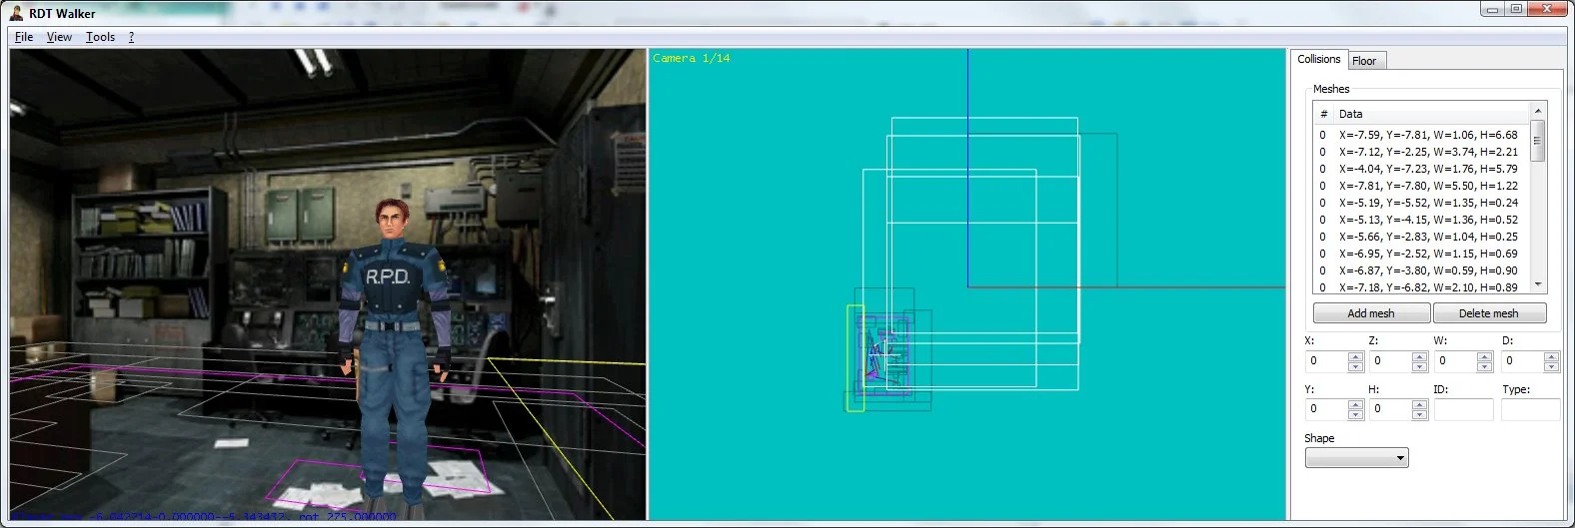The image size is (1575, 528).
Task: Maximize the RDT Walker window
Action: point(1517,9)
